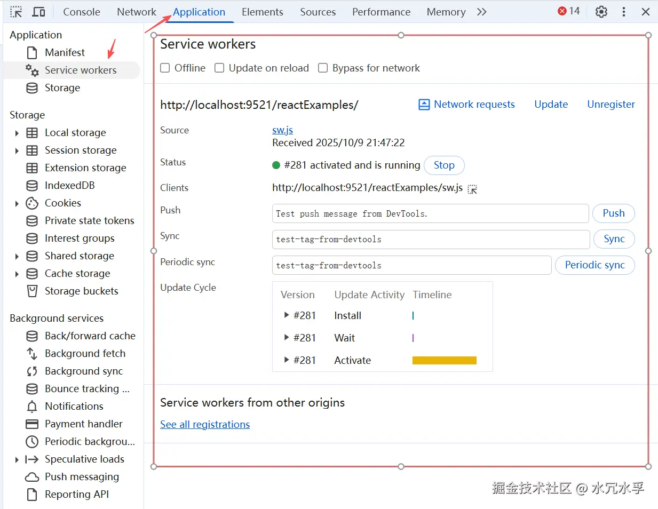This screenshot has width=658, height=509.
Task: Click the Background sync icon
Action: (x=32, y=371)
